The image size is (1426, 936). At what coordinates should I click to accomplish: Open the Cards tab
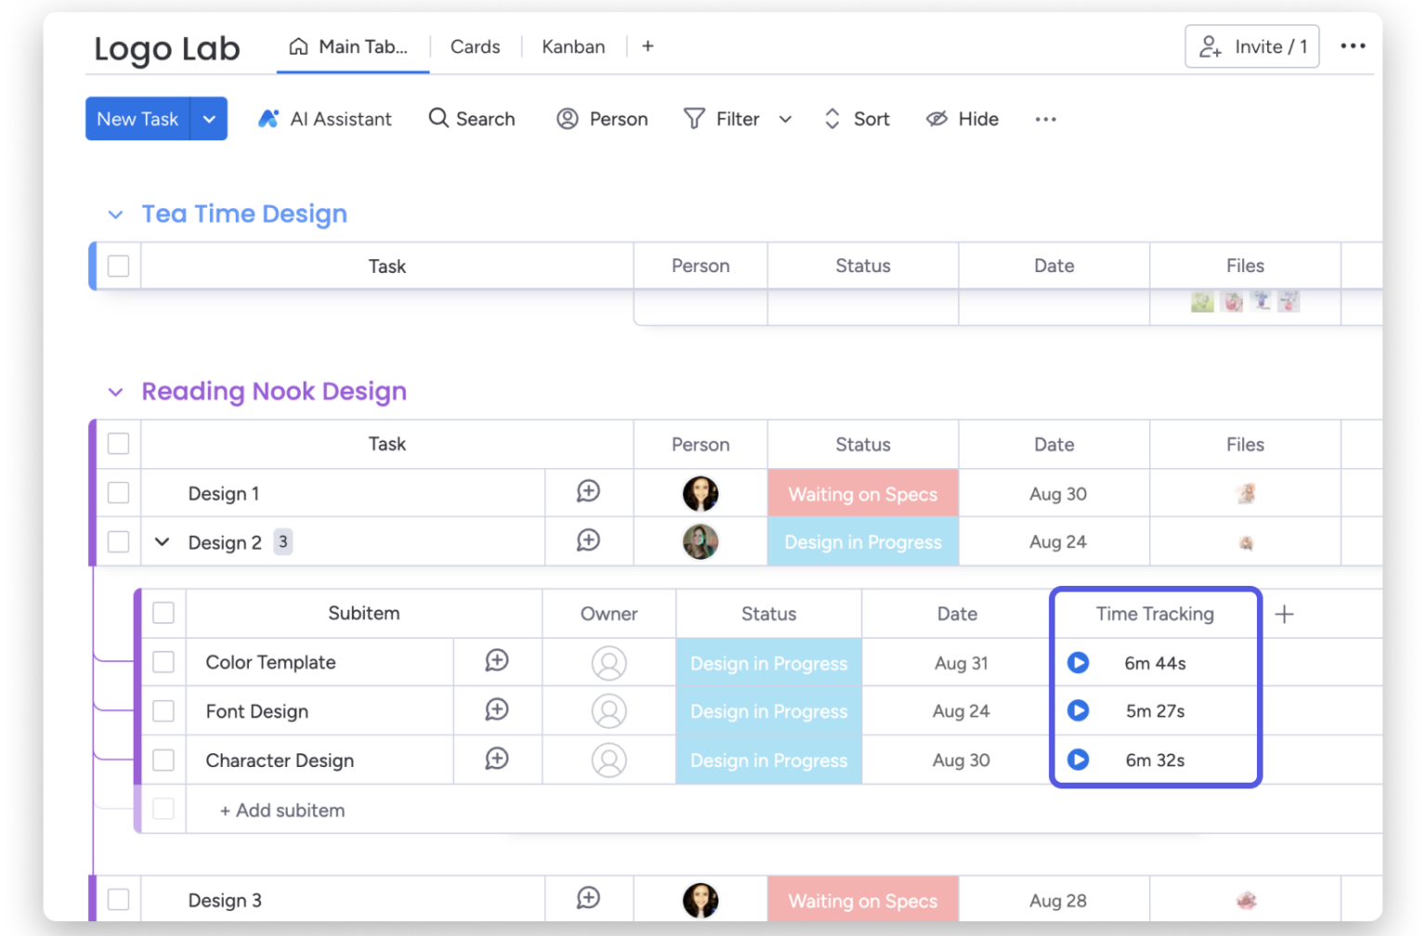coord(474,45)
